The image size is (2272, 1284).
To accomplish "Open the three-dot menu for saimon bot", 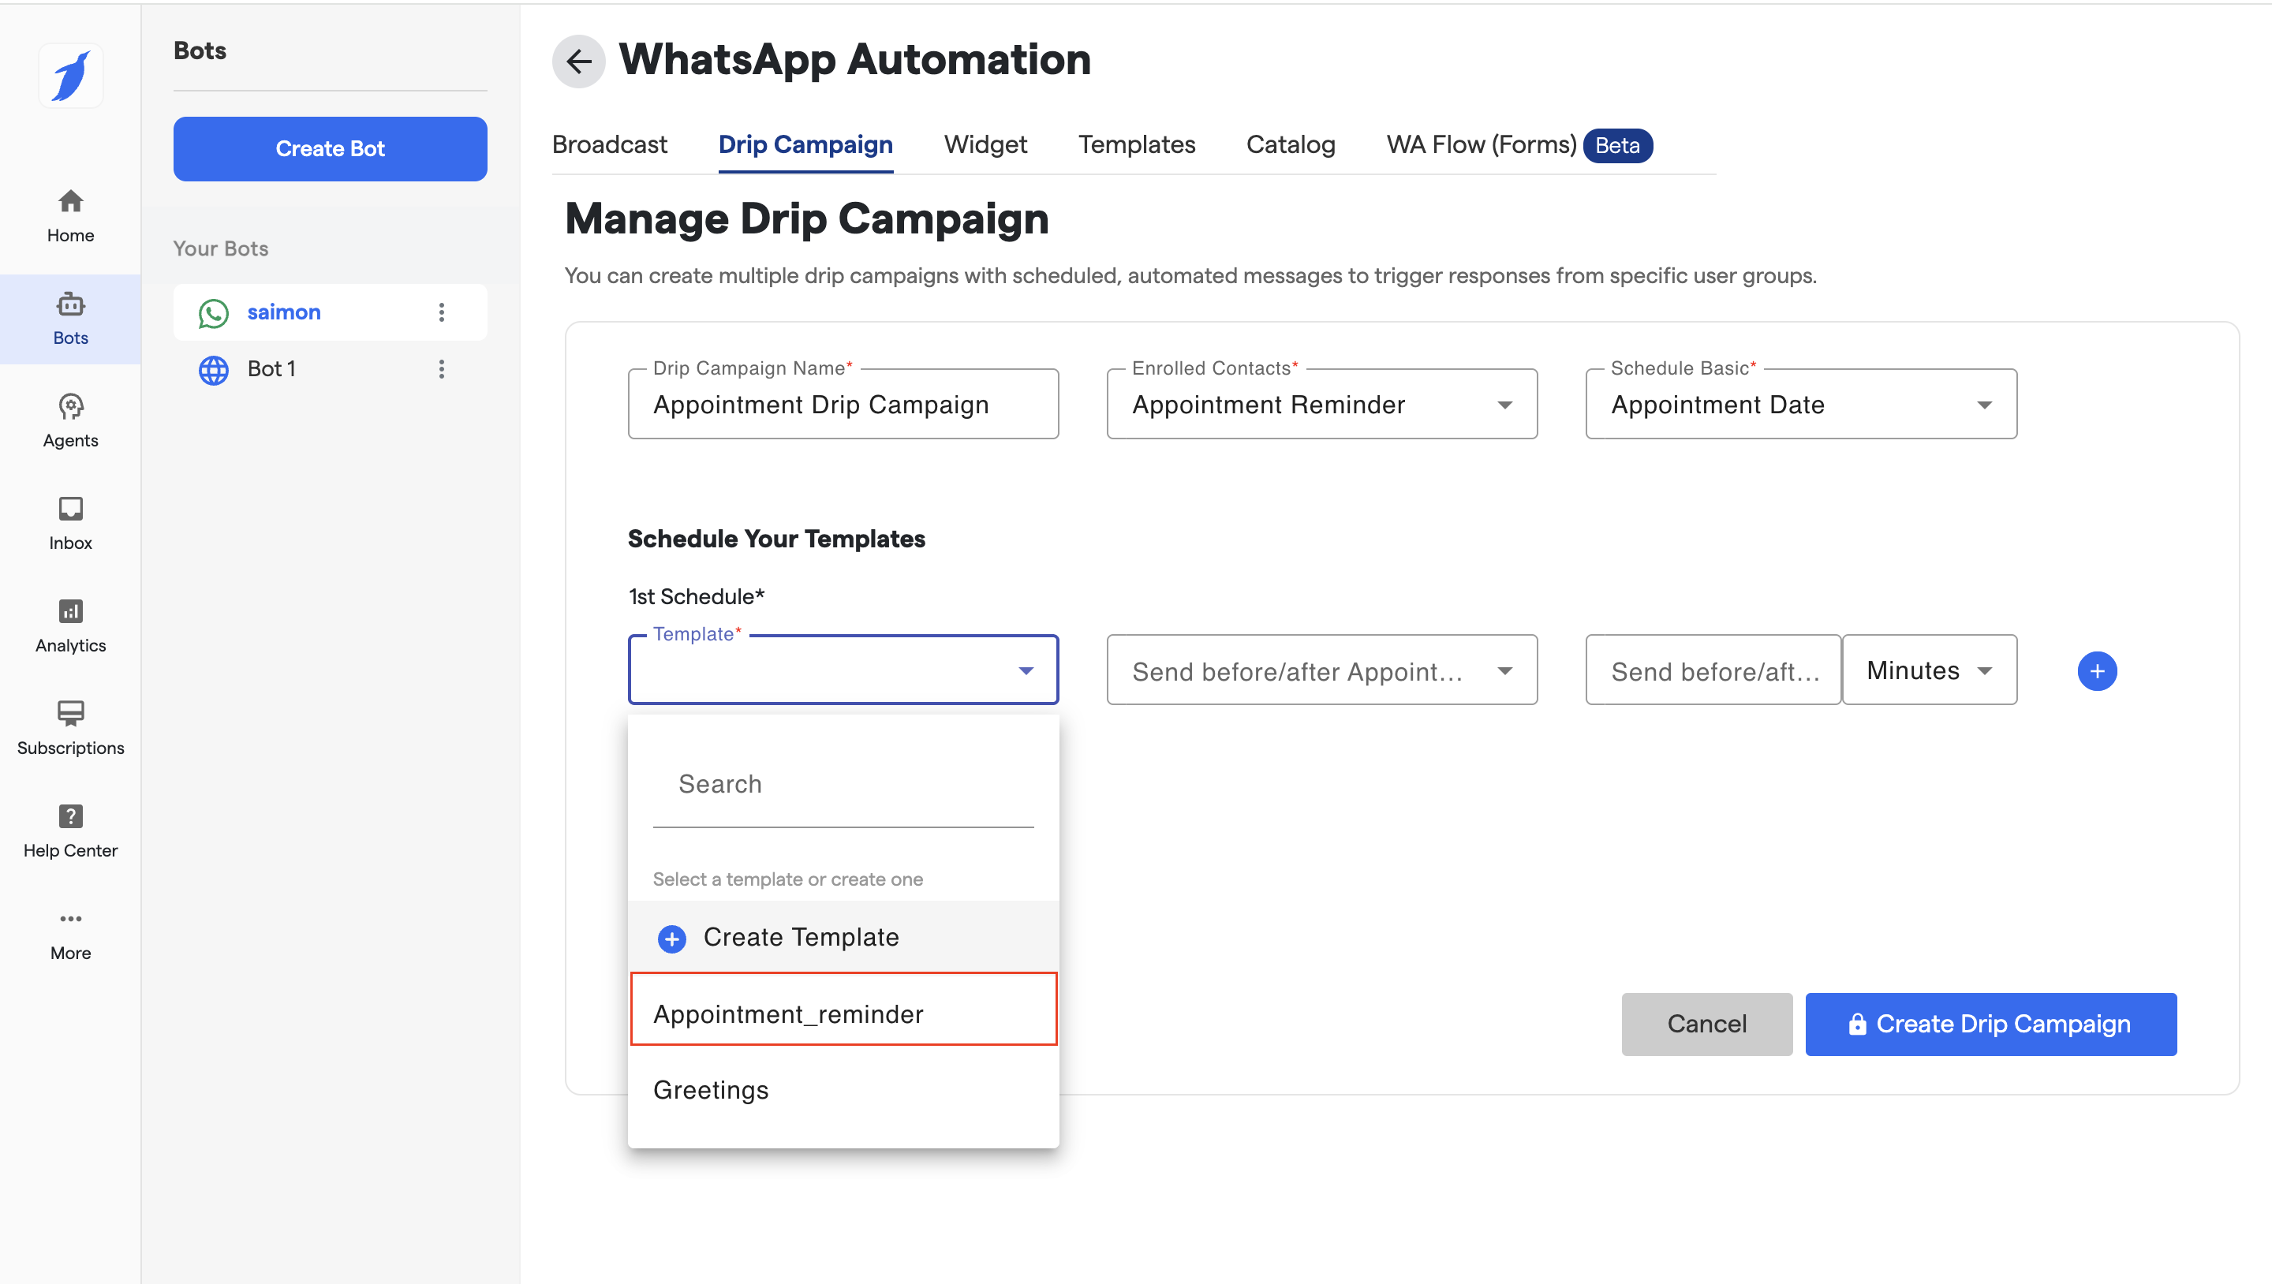I will pyautogui.click(x=441, y=312).
